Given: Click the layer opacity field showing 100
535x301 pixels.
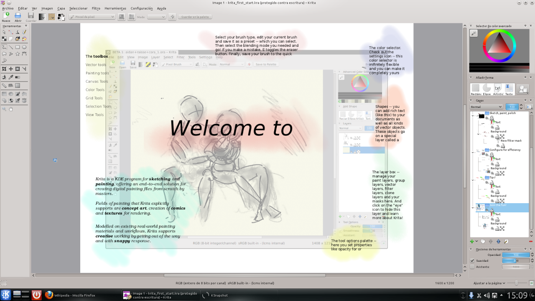Looking at the screenshot, I should click(512, 107).
